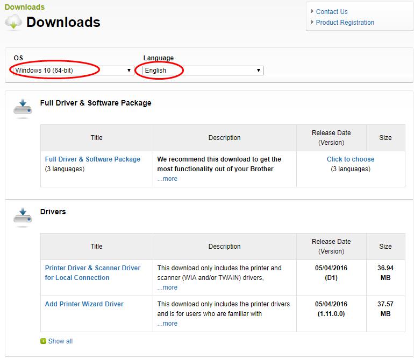The width and height of the screenshot is (414, 358).
Task: Expand ...more in Full Driver package description
Action: click(x=167, y=179)
